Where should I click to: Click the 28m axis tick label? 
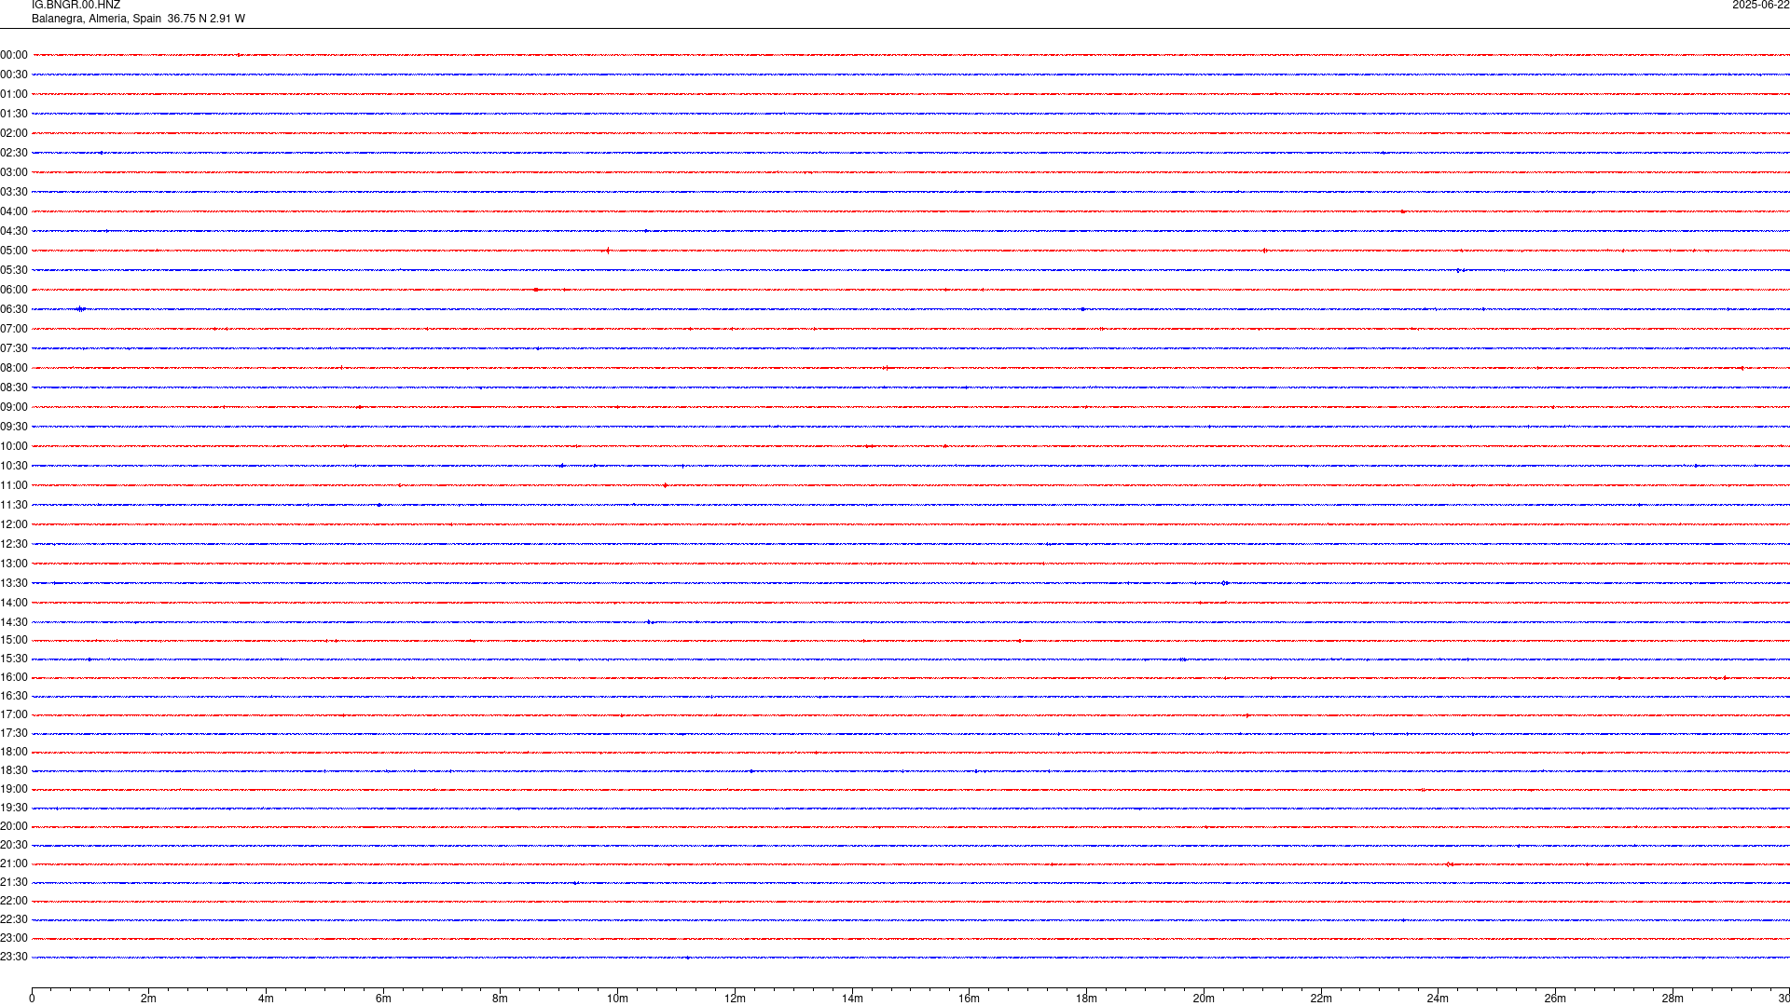click(1673, 999)
